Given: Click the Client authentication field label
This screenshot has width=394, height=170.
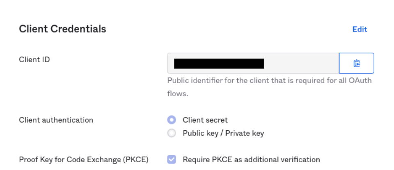Looking at the screenshot, I should point(56,120).
